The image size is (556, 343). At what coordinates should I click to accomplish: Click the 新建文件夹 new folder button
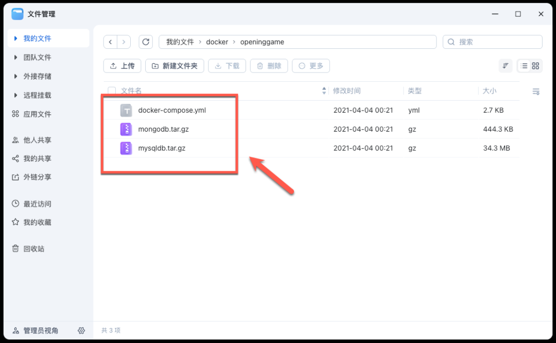pyautogui.click(x=175, y=66)
